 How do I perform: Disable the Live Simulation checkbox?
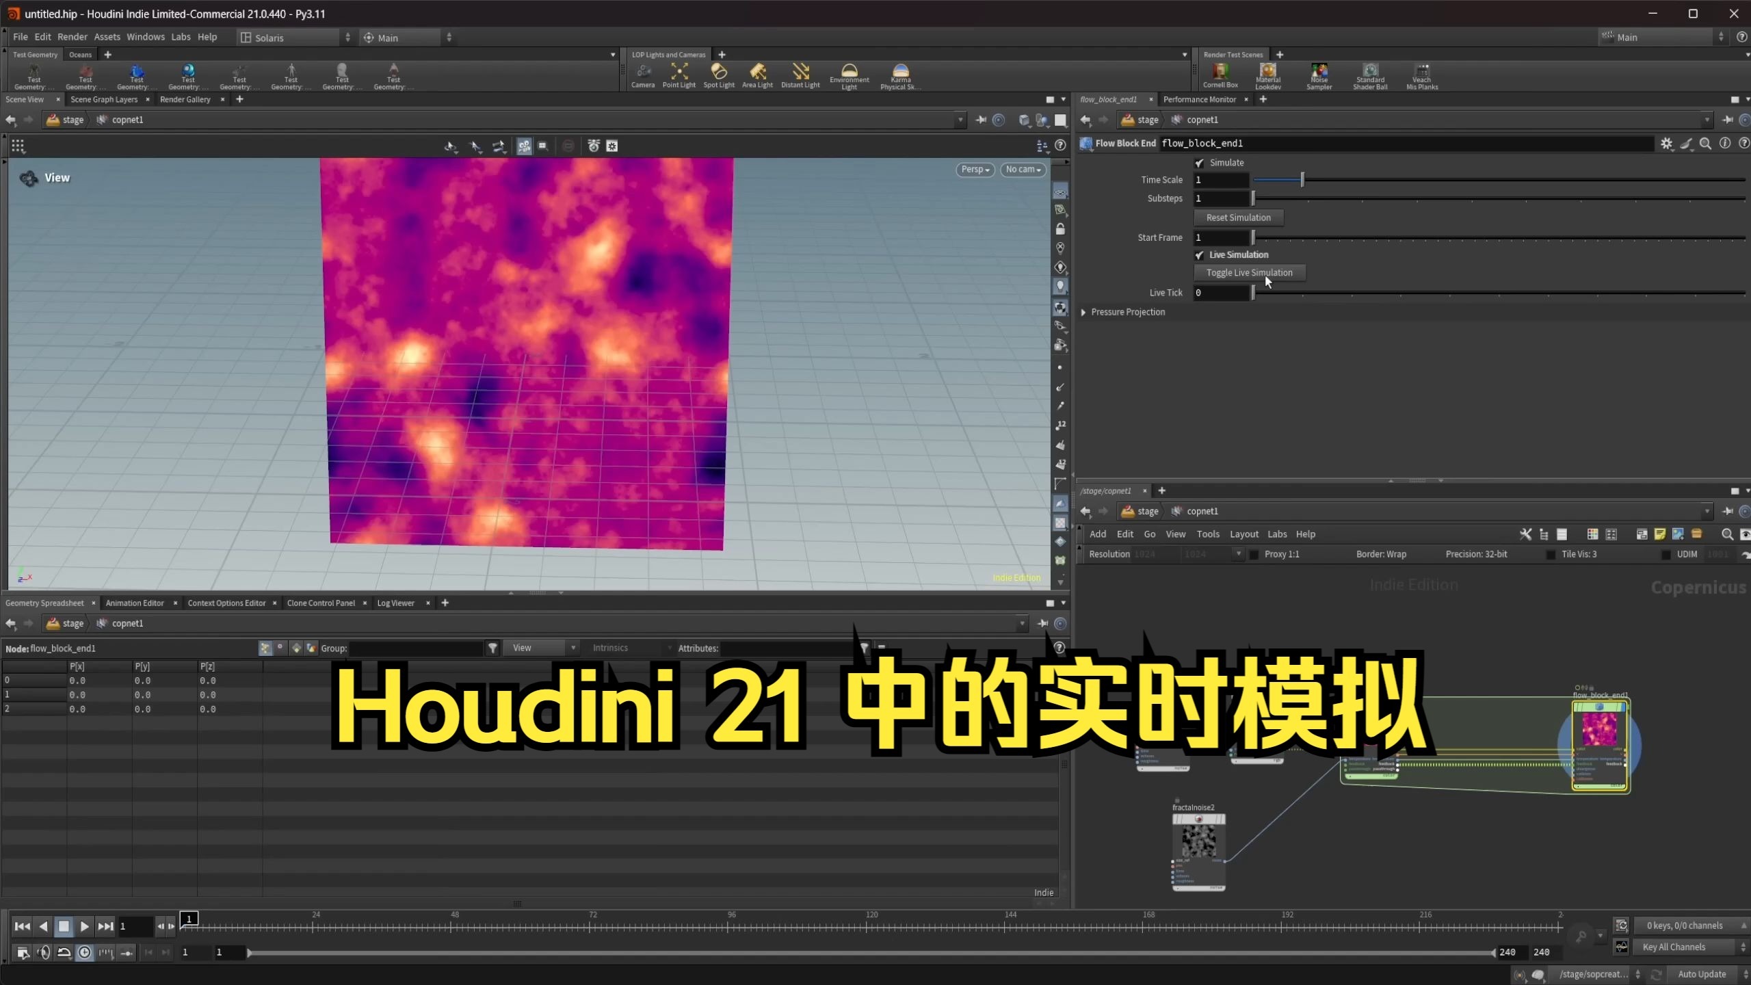pos(1199,255)
